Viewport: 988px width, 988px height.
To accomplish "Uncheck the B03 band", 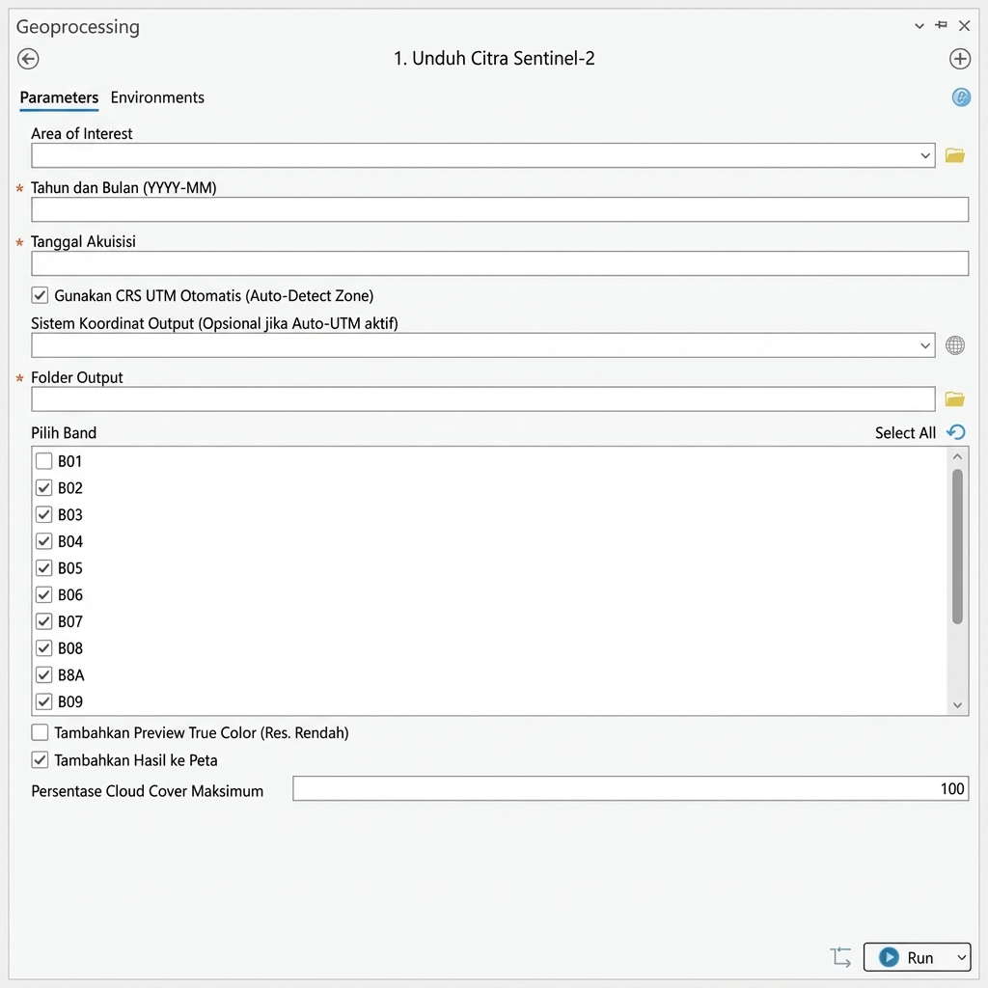I will (43, 515).
